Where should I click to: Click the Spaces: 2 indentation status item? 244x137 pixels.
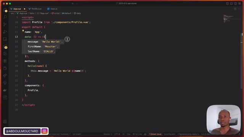pyautogui.click(x=108, y=134)
